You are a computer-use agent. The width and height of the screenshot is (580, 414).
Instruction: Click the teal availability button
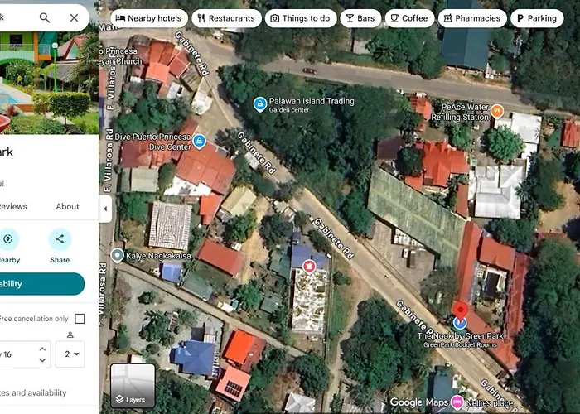coord(41,284)
